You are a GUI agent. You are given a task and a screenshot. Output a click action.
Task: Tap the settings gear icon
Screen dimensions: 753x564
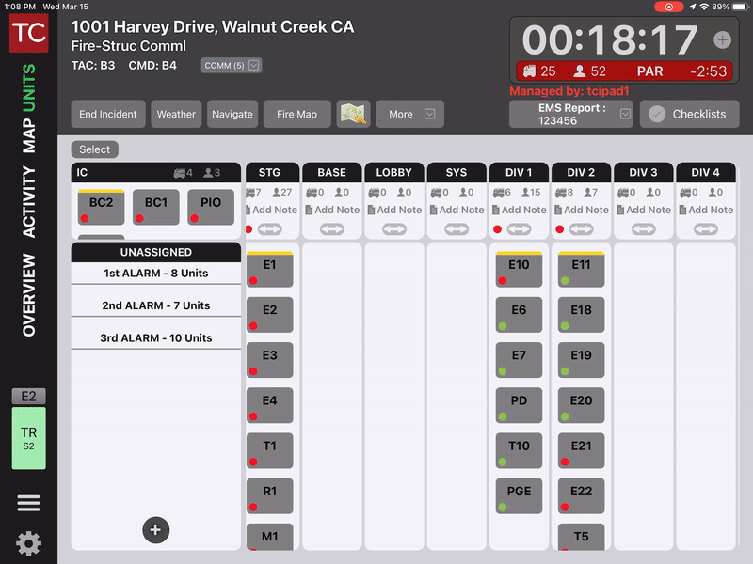click(x=28, y=543)
